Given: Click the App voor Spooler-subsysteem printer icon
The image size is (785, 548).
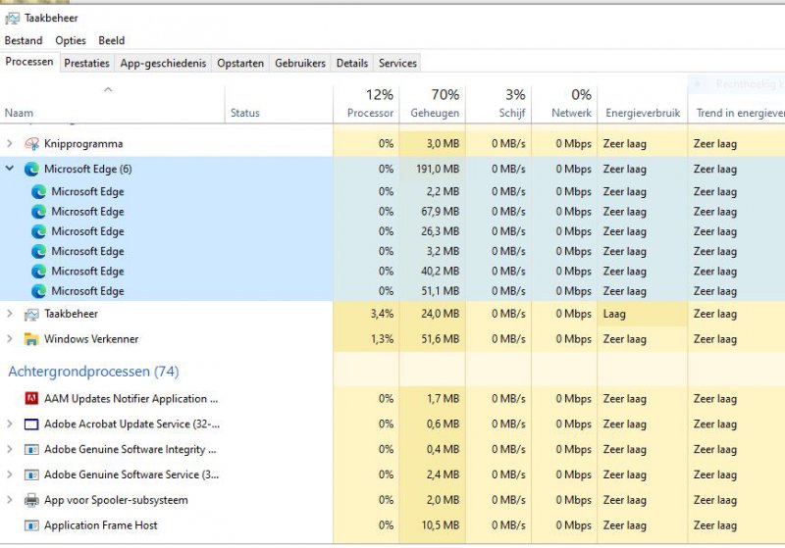Looking at the screenshot, I should pos(31,501).
